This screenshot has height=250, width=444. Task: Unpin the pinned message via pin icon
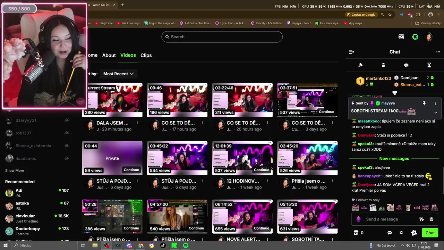[x=424, y=103]
